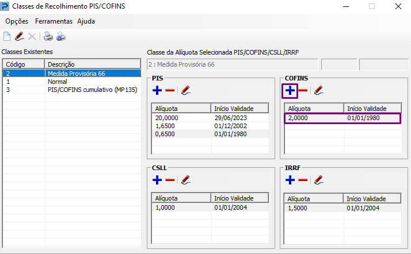Remove IRRF rate using red minus icon
This screenshot has width=411, height=254.
click(x=303, y=180)
